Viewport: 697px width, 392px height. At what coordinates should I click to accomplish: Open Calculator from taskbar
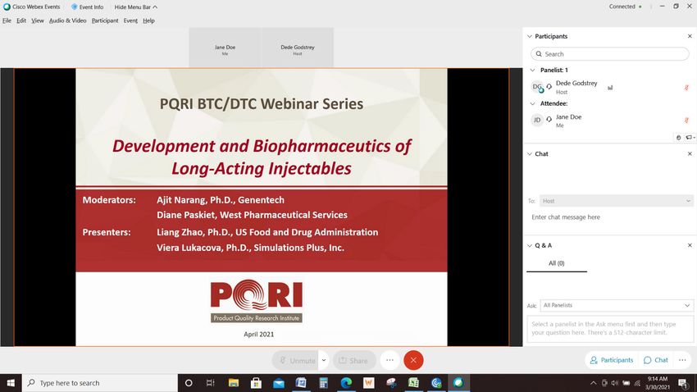tap(324, 383)
